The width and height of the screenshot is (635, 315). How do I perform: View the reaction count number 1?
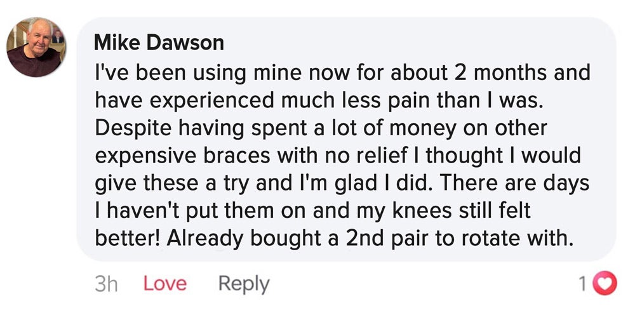pos(582,285)
